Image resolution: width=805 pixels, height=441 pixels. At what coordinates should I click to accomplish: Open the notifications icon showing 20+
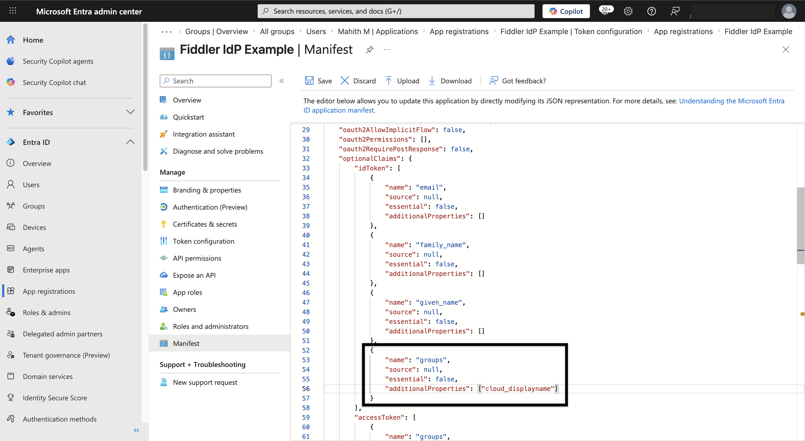[606, 11]
